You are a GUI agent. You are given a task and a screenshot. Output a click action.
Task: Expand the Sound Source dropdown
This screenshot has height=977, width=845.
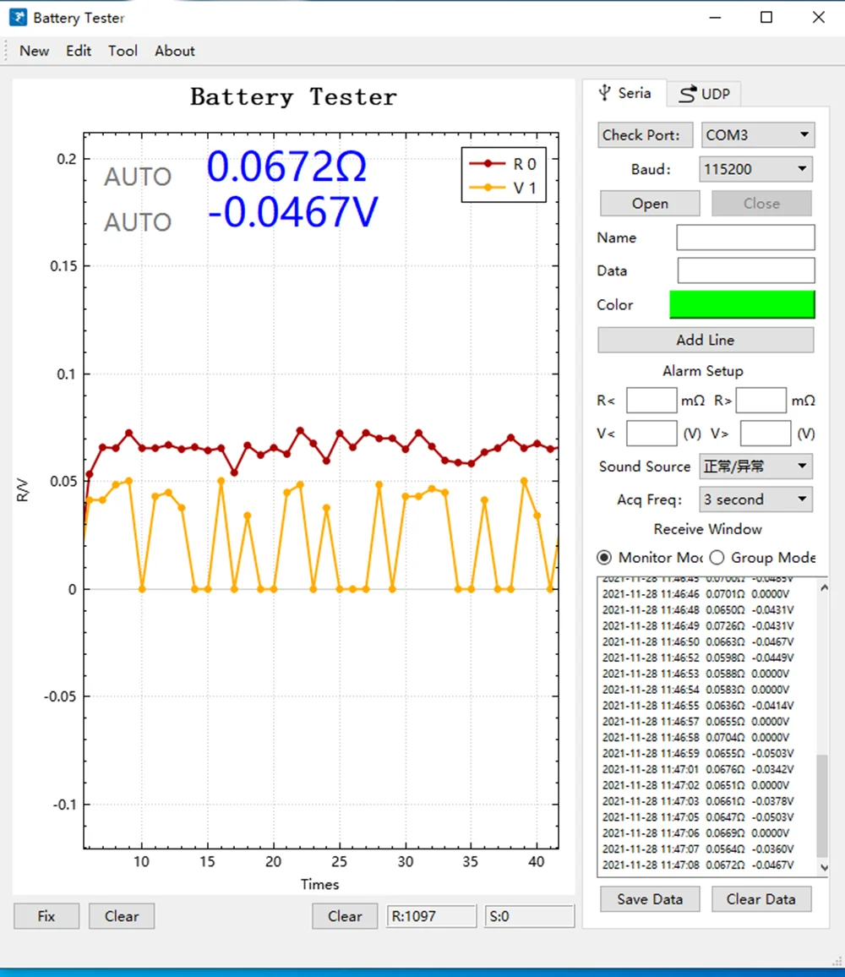coord(756,466)
